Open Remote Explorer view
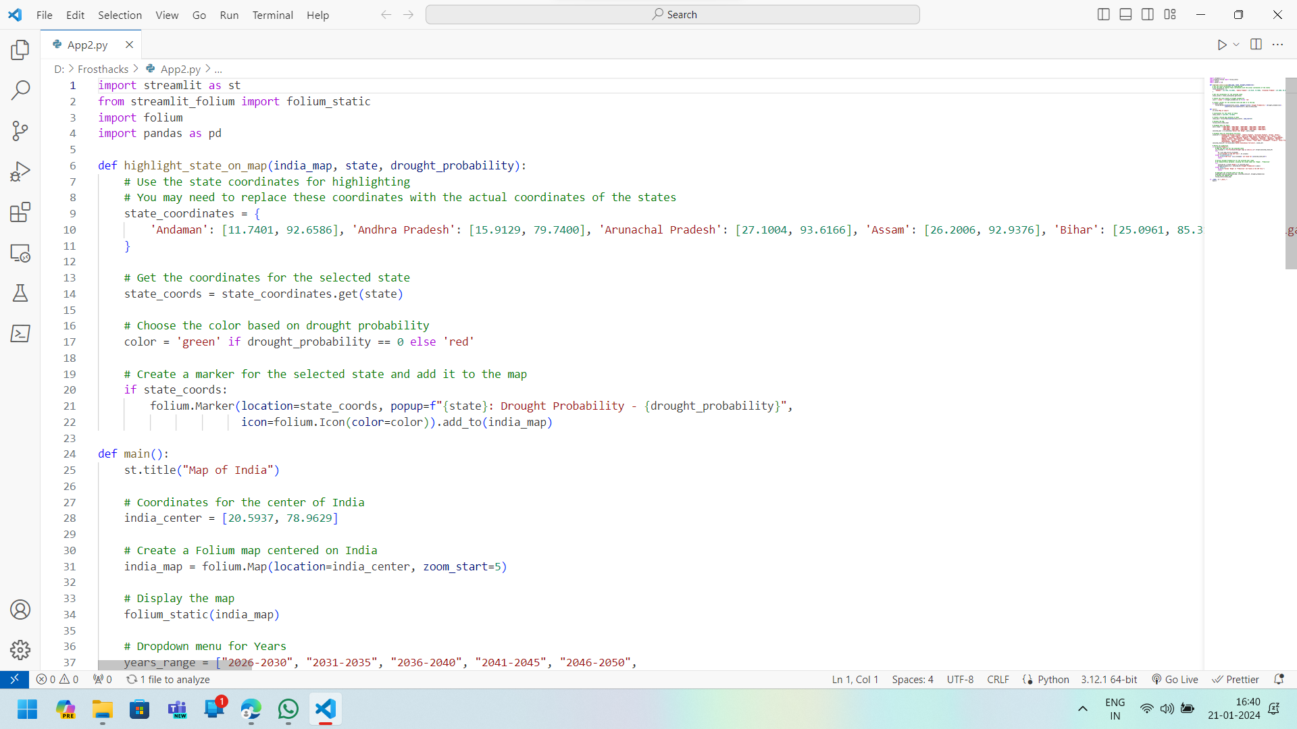Image resolution: width=1297 pixels, height=729 pixels. (20, 253)
